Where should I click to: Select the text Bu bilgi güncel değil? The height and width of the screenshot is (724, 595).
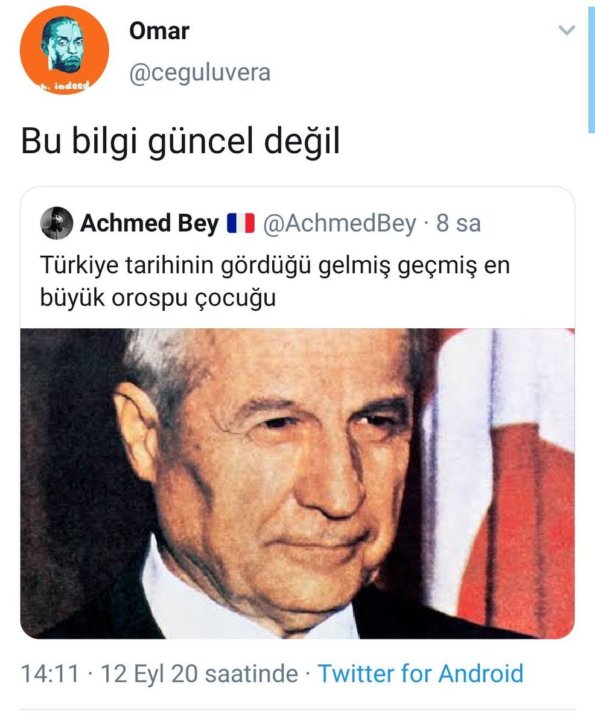[x=180, y=142]
